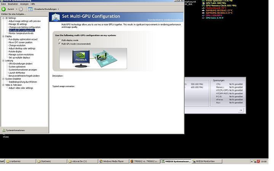Click the NVIDIA monitor illustration image
The width and height of the screenshot is (274, 171).
tap(81, 59)
